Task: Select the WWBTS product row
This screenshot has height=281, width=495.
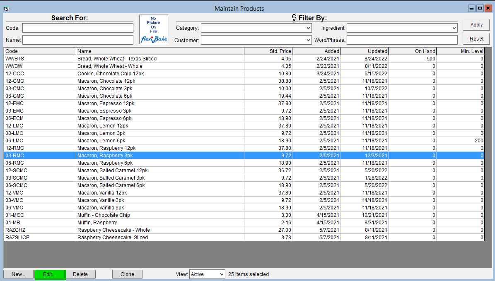Action: click(244, 59)
